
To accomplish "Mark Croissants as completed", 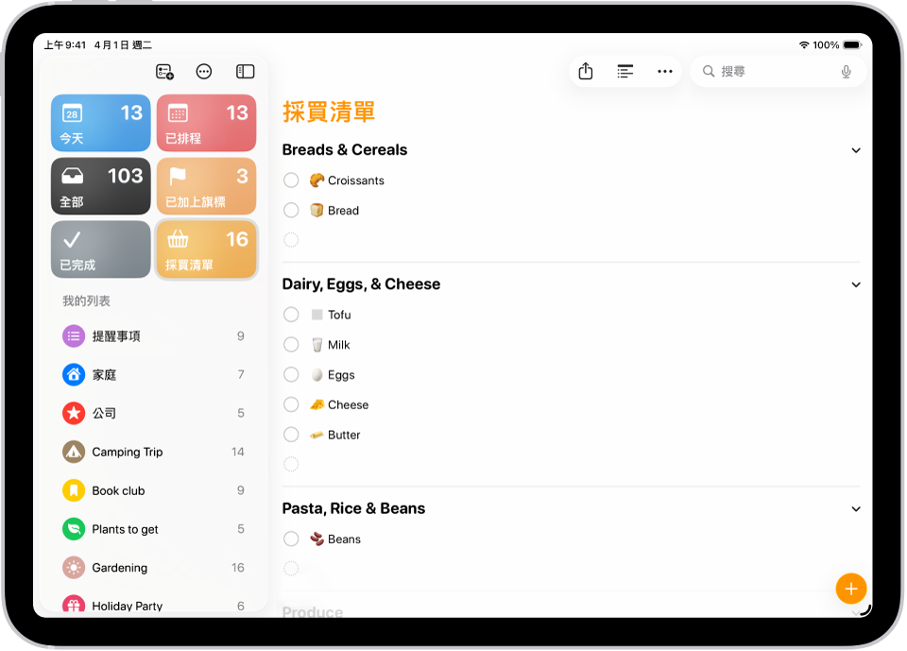I will tap(290, 180).
